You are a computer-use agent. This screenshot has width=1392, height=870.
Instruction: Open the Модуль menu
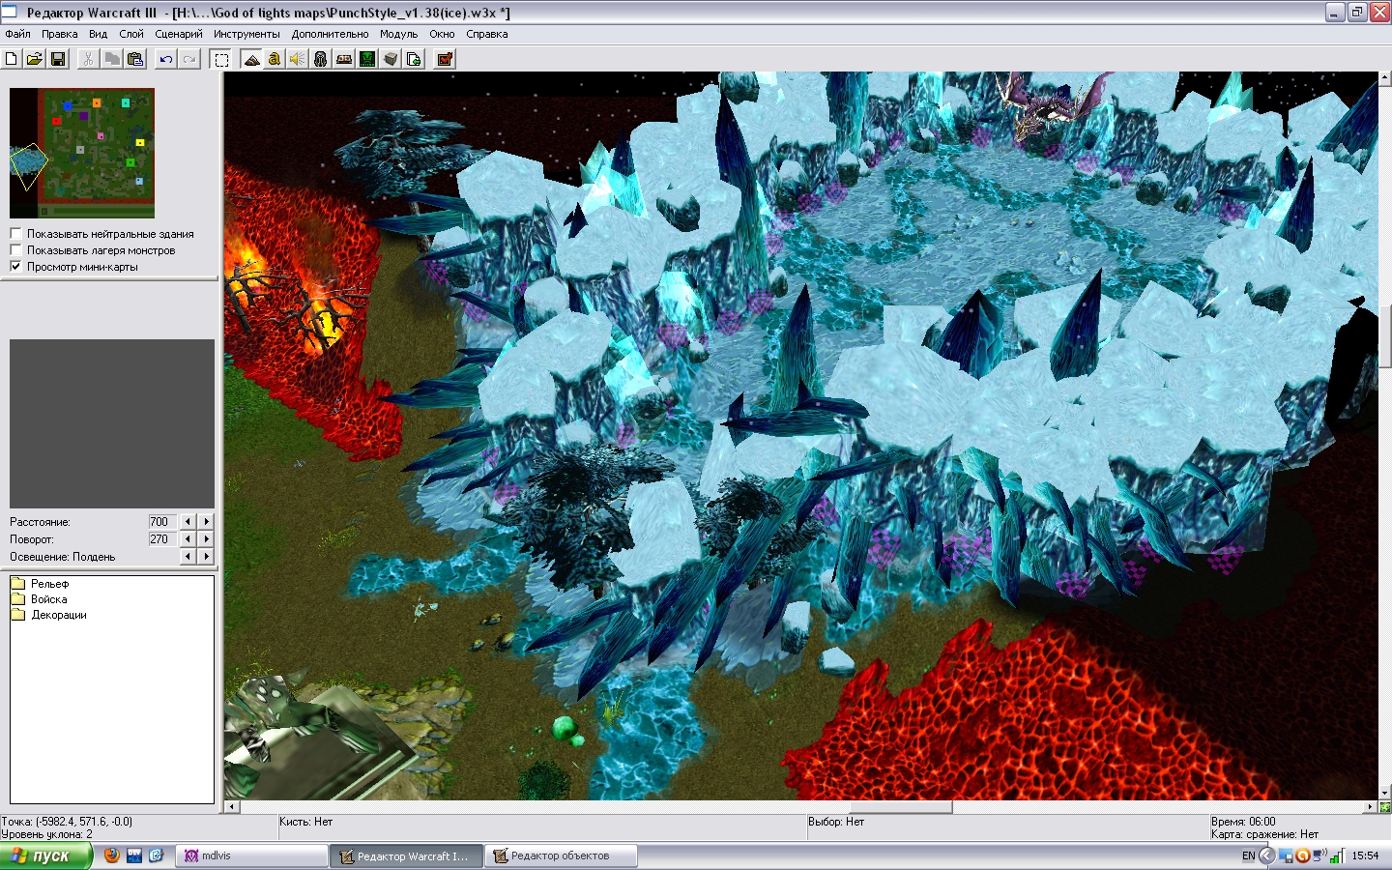[x=399, y=34]
